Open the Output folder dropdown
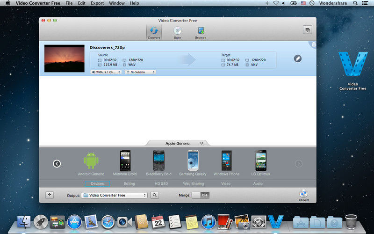This screenshot has height=234, width=374. [114, 195]
